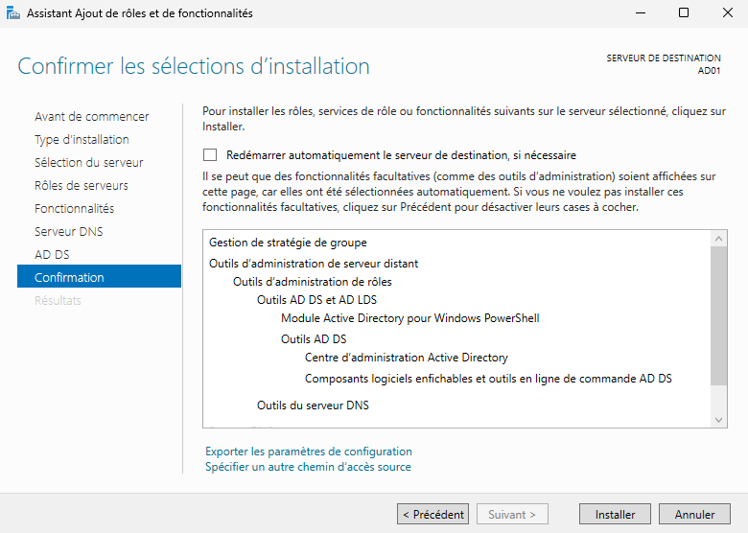The height and width of the screenshot is (533, 748).
Task: Click the wizard icon in title bar
Action: (x=12, y=13)
